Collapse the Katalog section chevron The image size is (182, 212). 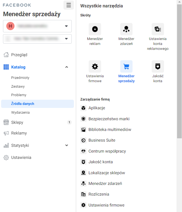(67, 67)
